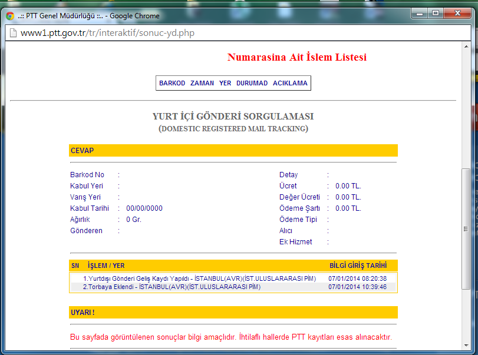Click the red 'Numarasina Ait İslem Listesi' title
This screenshot has width=478, height=355.
click(297, 57)
